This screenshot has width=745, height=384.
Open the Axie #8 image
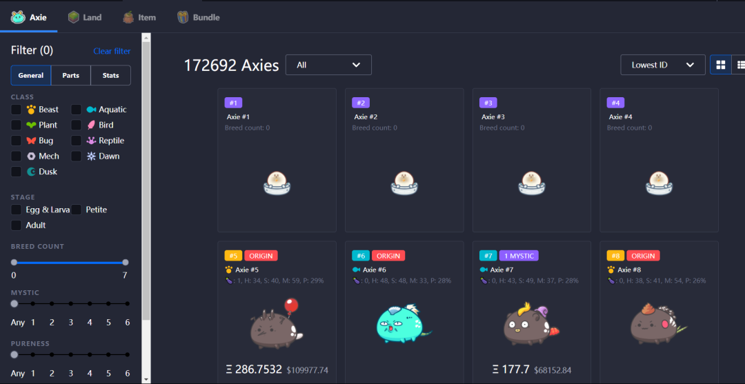coord(659,324)
